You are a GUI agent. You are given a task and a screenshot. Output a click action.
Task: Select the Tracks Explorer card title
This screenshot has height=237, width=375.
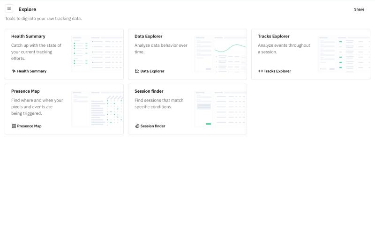tap(273, 37)
